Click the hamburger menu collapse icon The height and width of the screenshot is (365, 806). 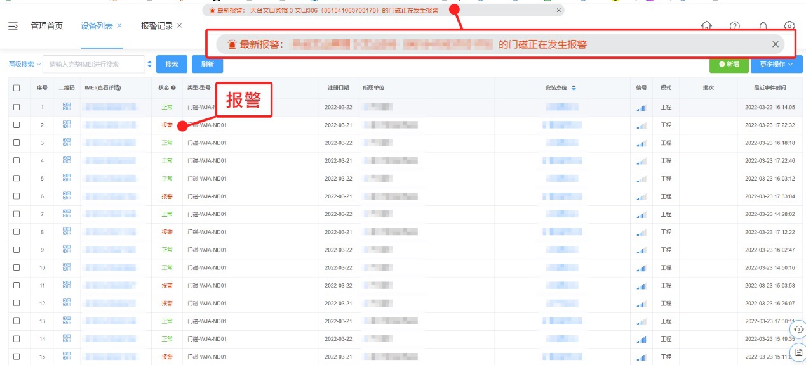[13, 26]
